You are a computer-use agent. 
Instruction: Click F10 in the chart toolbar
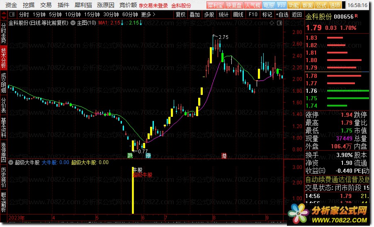click(x=253, y=15)
